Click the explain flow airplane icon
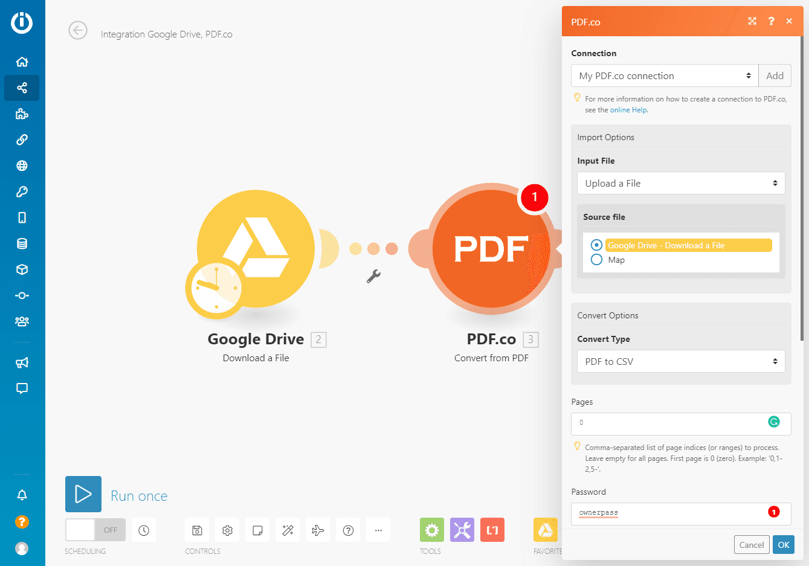Screen dimensions: 809x566 (318, 530)
